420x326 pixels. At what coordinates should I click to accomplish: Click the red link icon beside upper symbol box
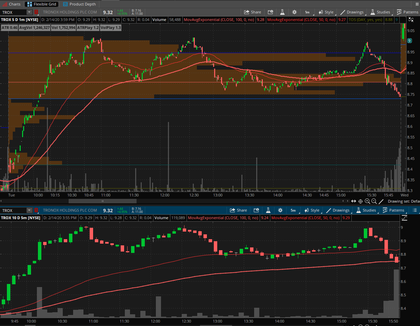36,12
